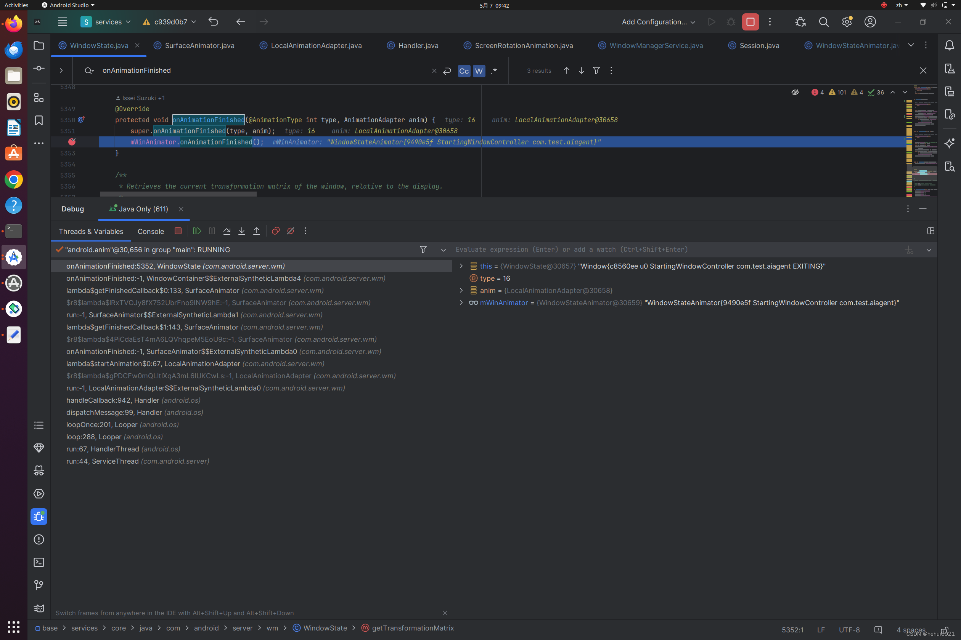Switch to SurfaceAnimator.java tab
The image size is (961, 640).
coord(194,45)
